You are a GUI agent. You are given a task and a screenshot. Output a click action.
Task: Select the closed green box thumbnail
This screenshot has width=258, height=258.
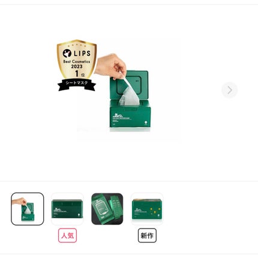click(x=67, y=209)
